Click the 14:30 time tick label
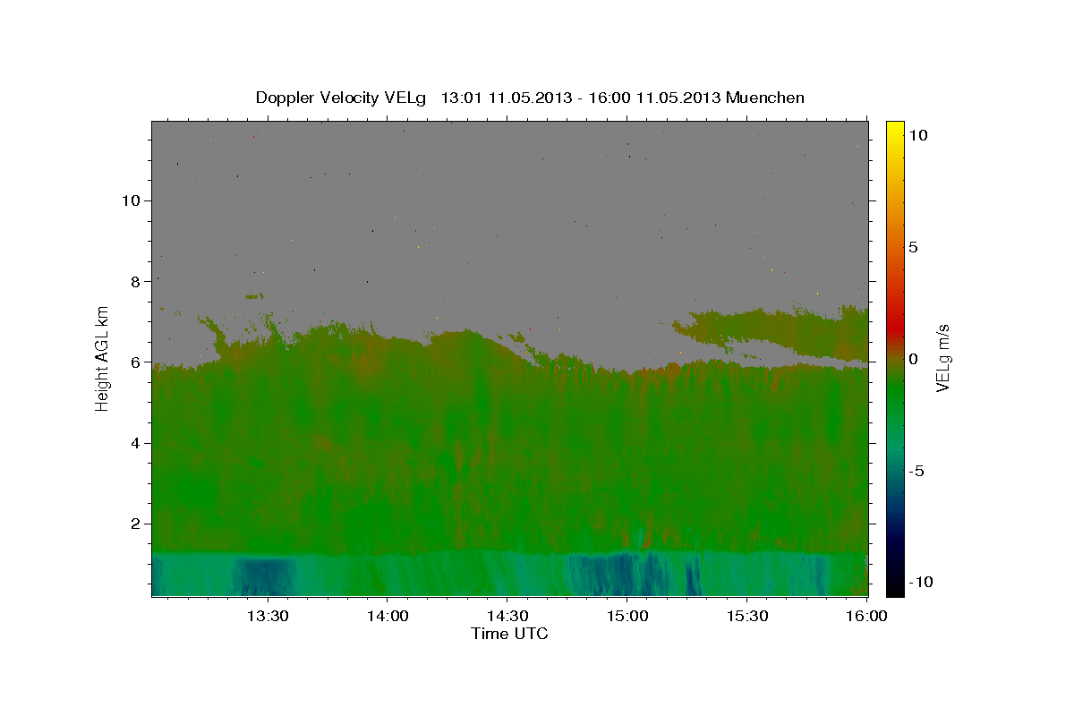The width and height of the screenshot is (1074, 716). coord(507,617)
